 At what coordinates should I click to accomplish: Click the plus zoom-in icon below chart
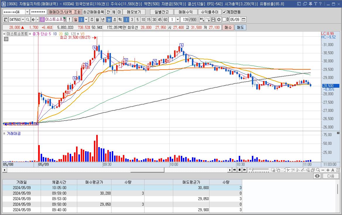click(x=328, y=170)
